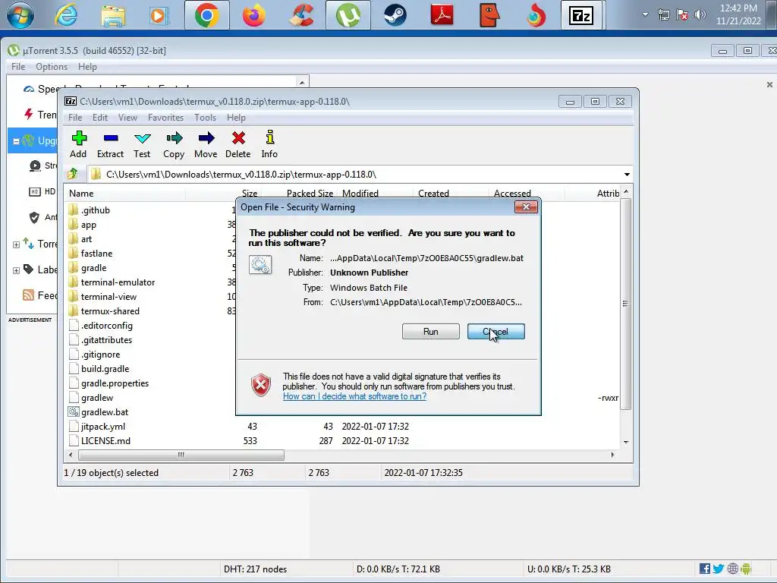Expand the Torrents tree node in uTorrent
Screen dimensions: 777x583
[x=16, y=244]
